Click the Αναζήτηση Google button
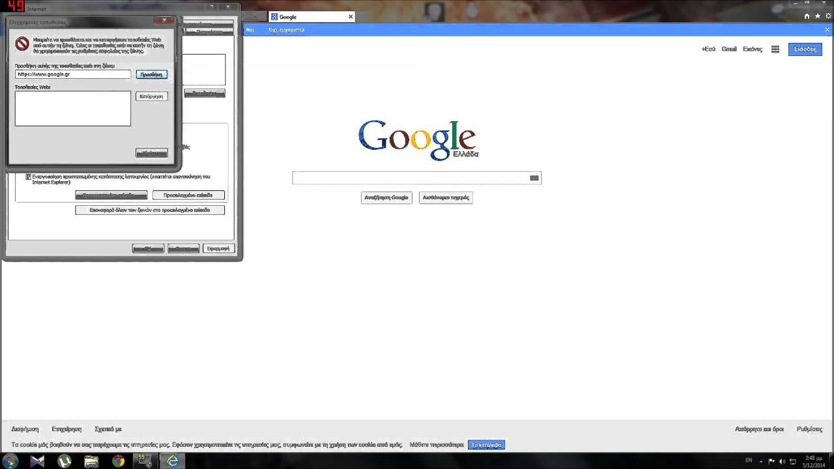Image resolution: width=834 pixels, height=469 pixels. point(386,197)
